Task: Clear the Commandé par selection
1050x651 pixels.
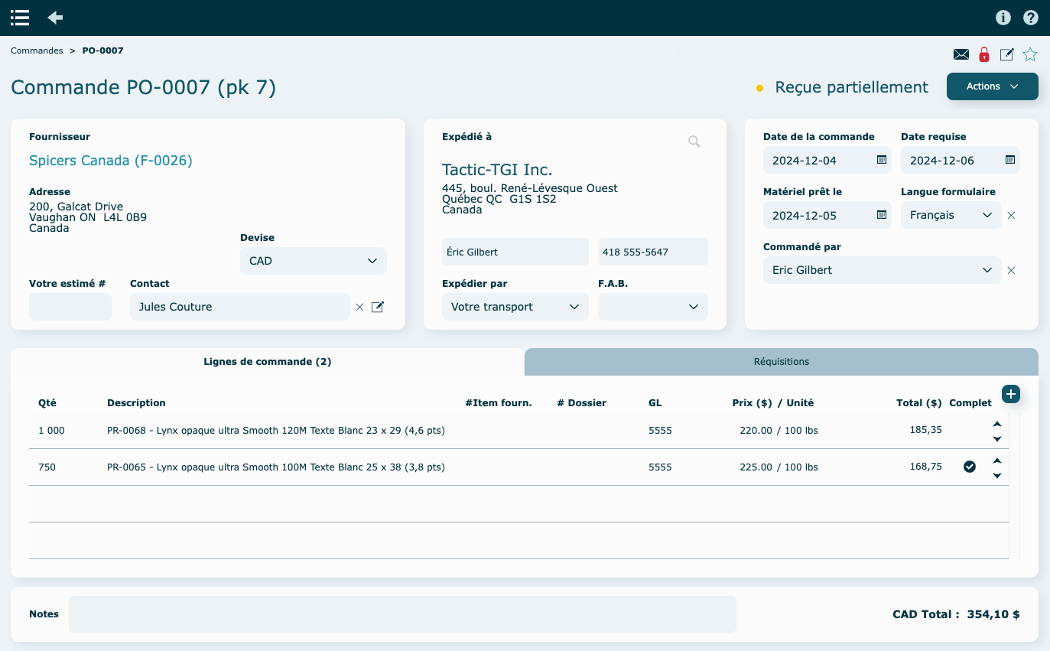Action: [x=1011, y=270]
